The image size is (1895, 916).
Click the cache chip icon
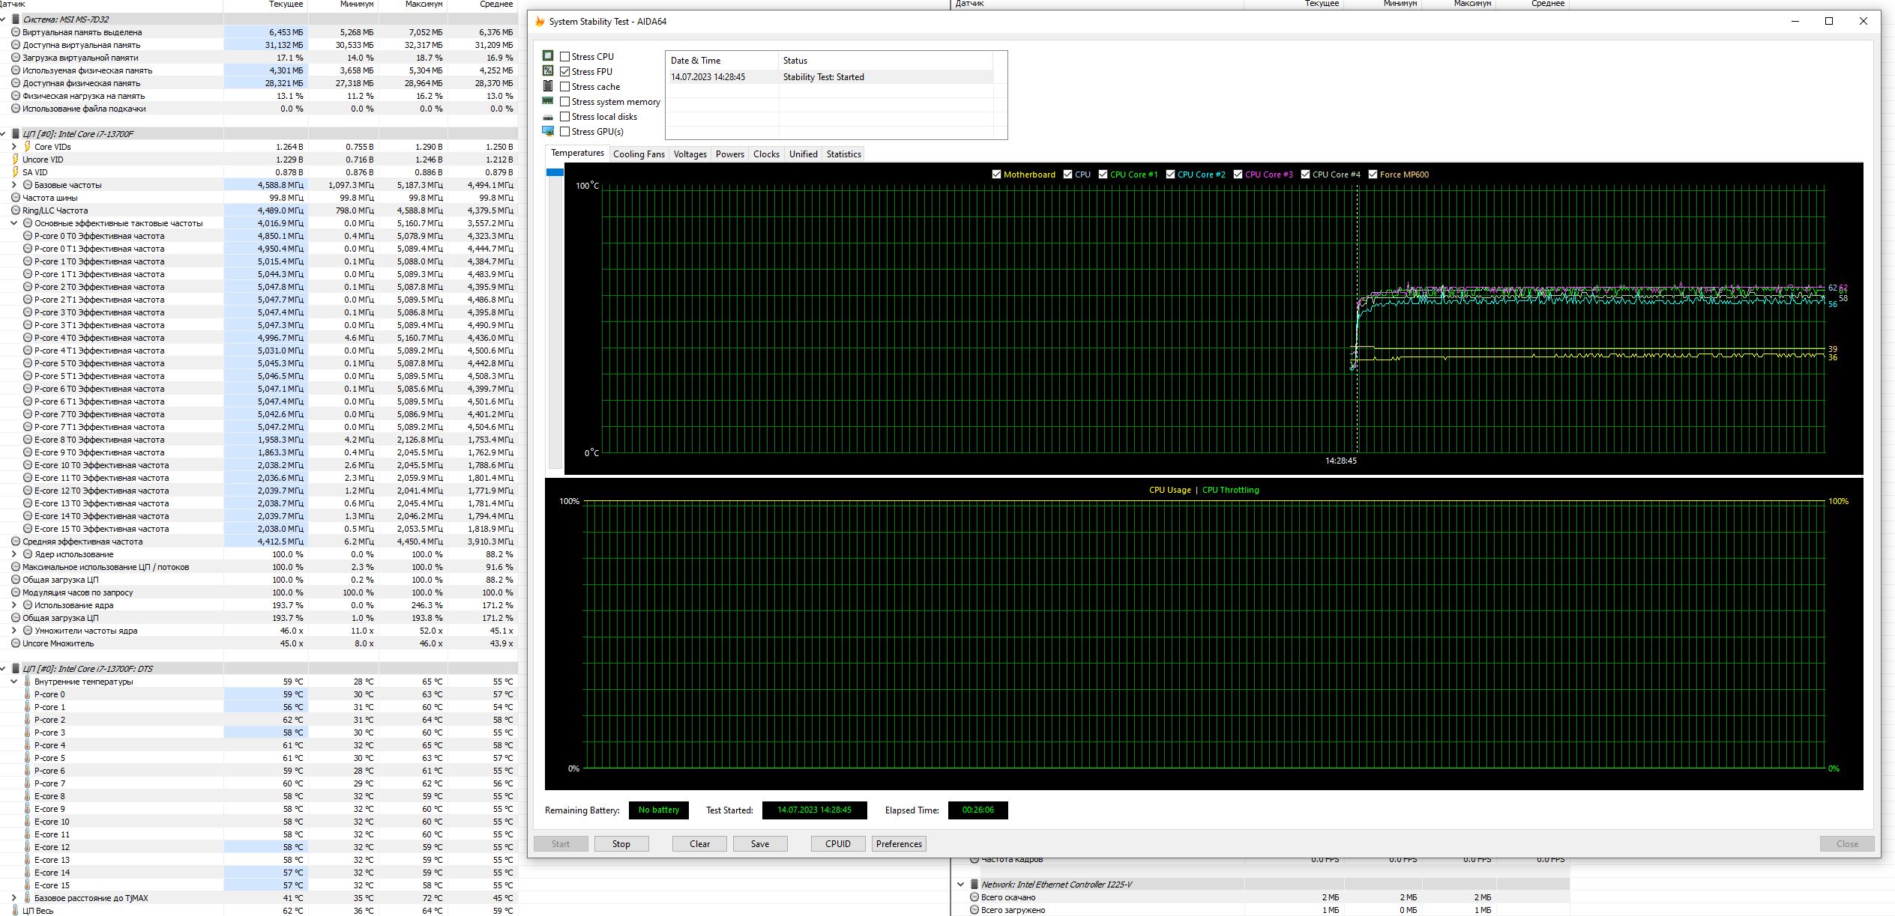(548, 86)
